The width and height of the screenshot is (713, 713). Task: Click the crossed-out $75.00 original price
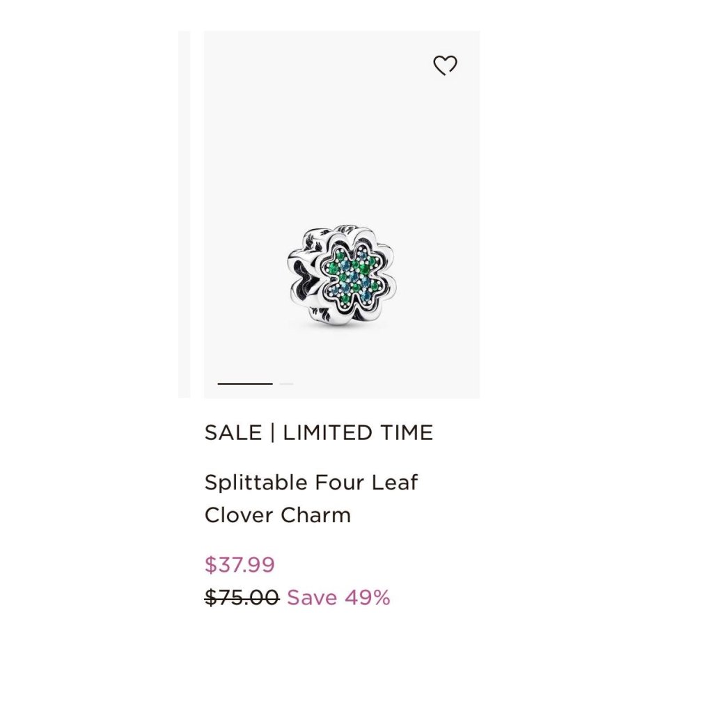[x=242, y=597]
